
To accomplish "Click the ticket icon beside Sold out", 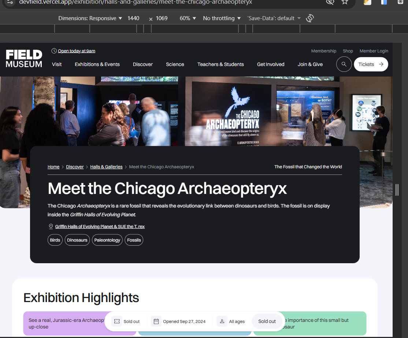I will tap(117, 322).
